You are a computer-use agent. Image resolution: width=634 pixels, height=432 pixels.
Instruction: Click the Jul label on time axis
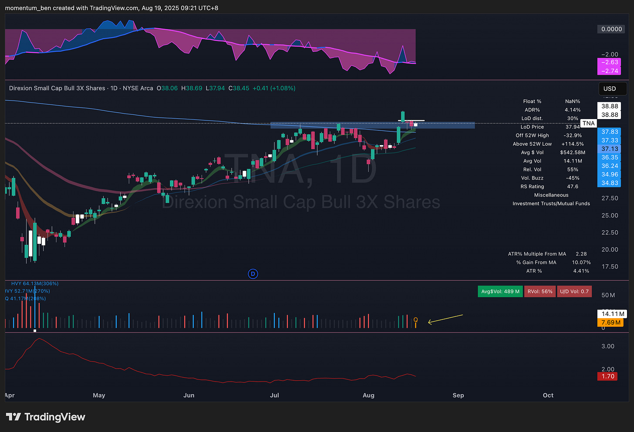[274, 395]
